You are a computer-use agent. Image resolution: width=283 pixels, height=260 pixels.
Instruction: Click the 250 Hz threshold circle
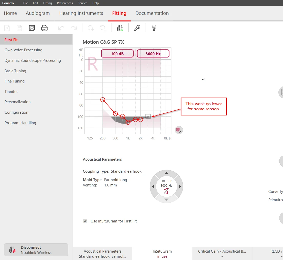point(103,100)
